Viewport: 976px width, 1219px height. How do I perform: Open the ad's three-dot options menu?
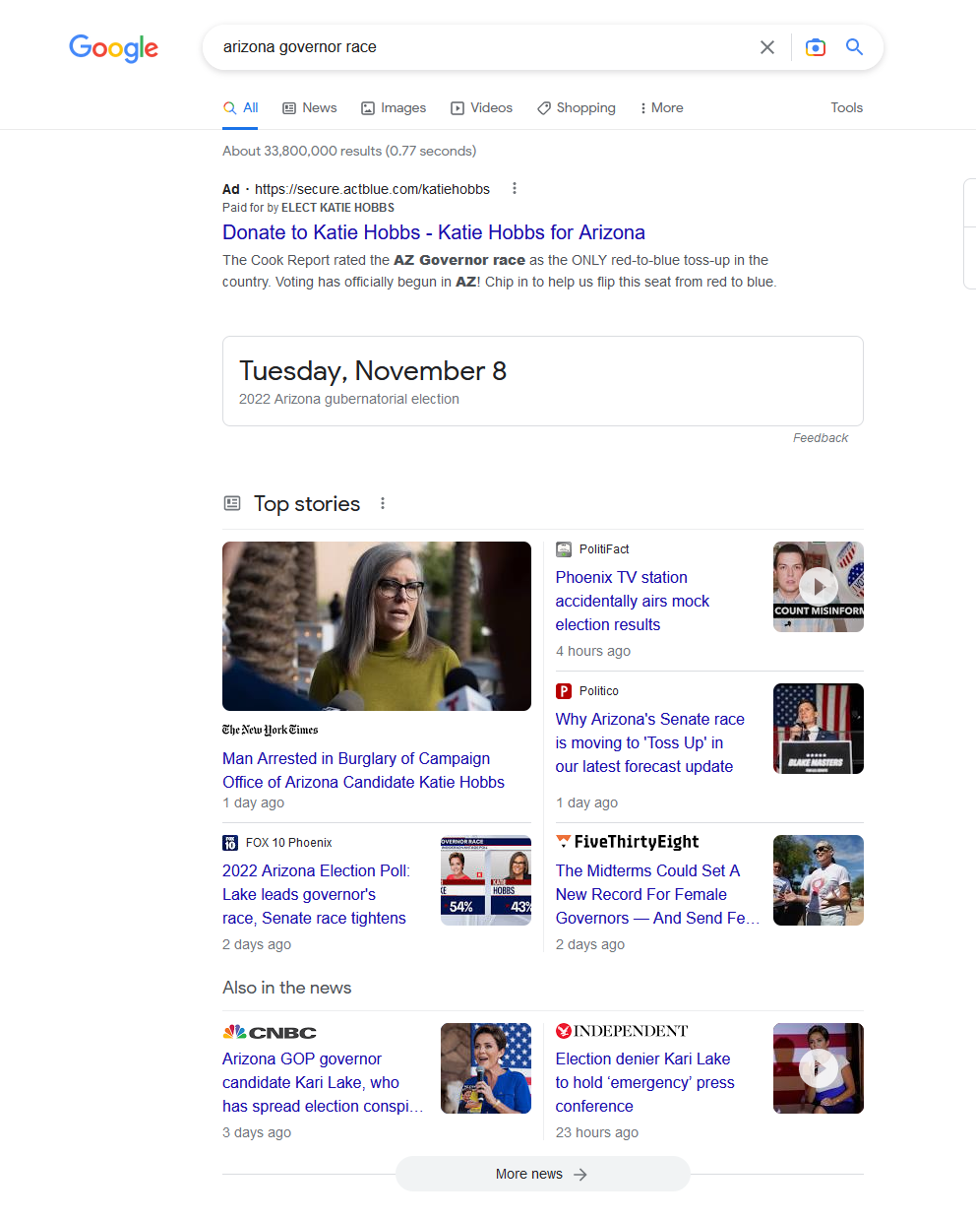click(x=514, y=189)
